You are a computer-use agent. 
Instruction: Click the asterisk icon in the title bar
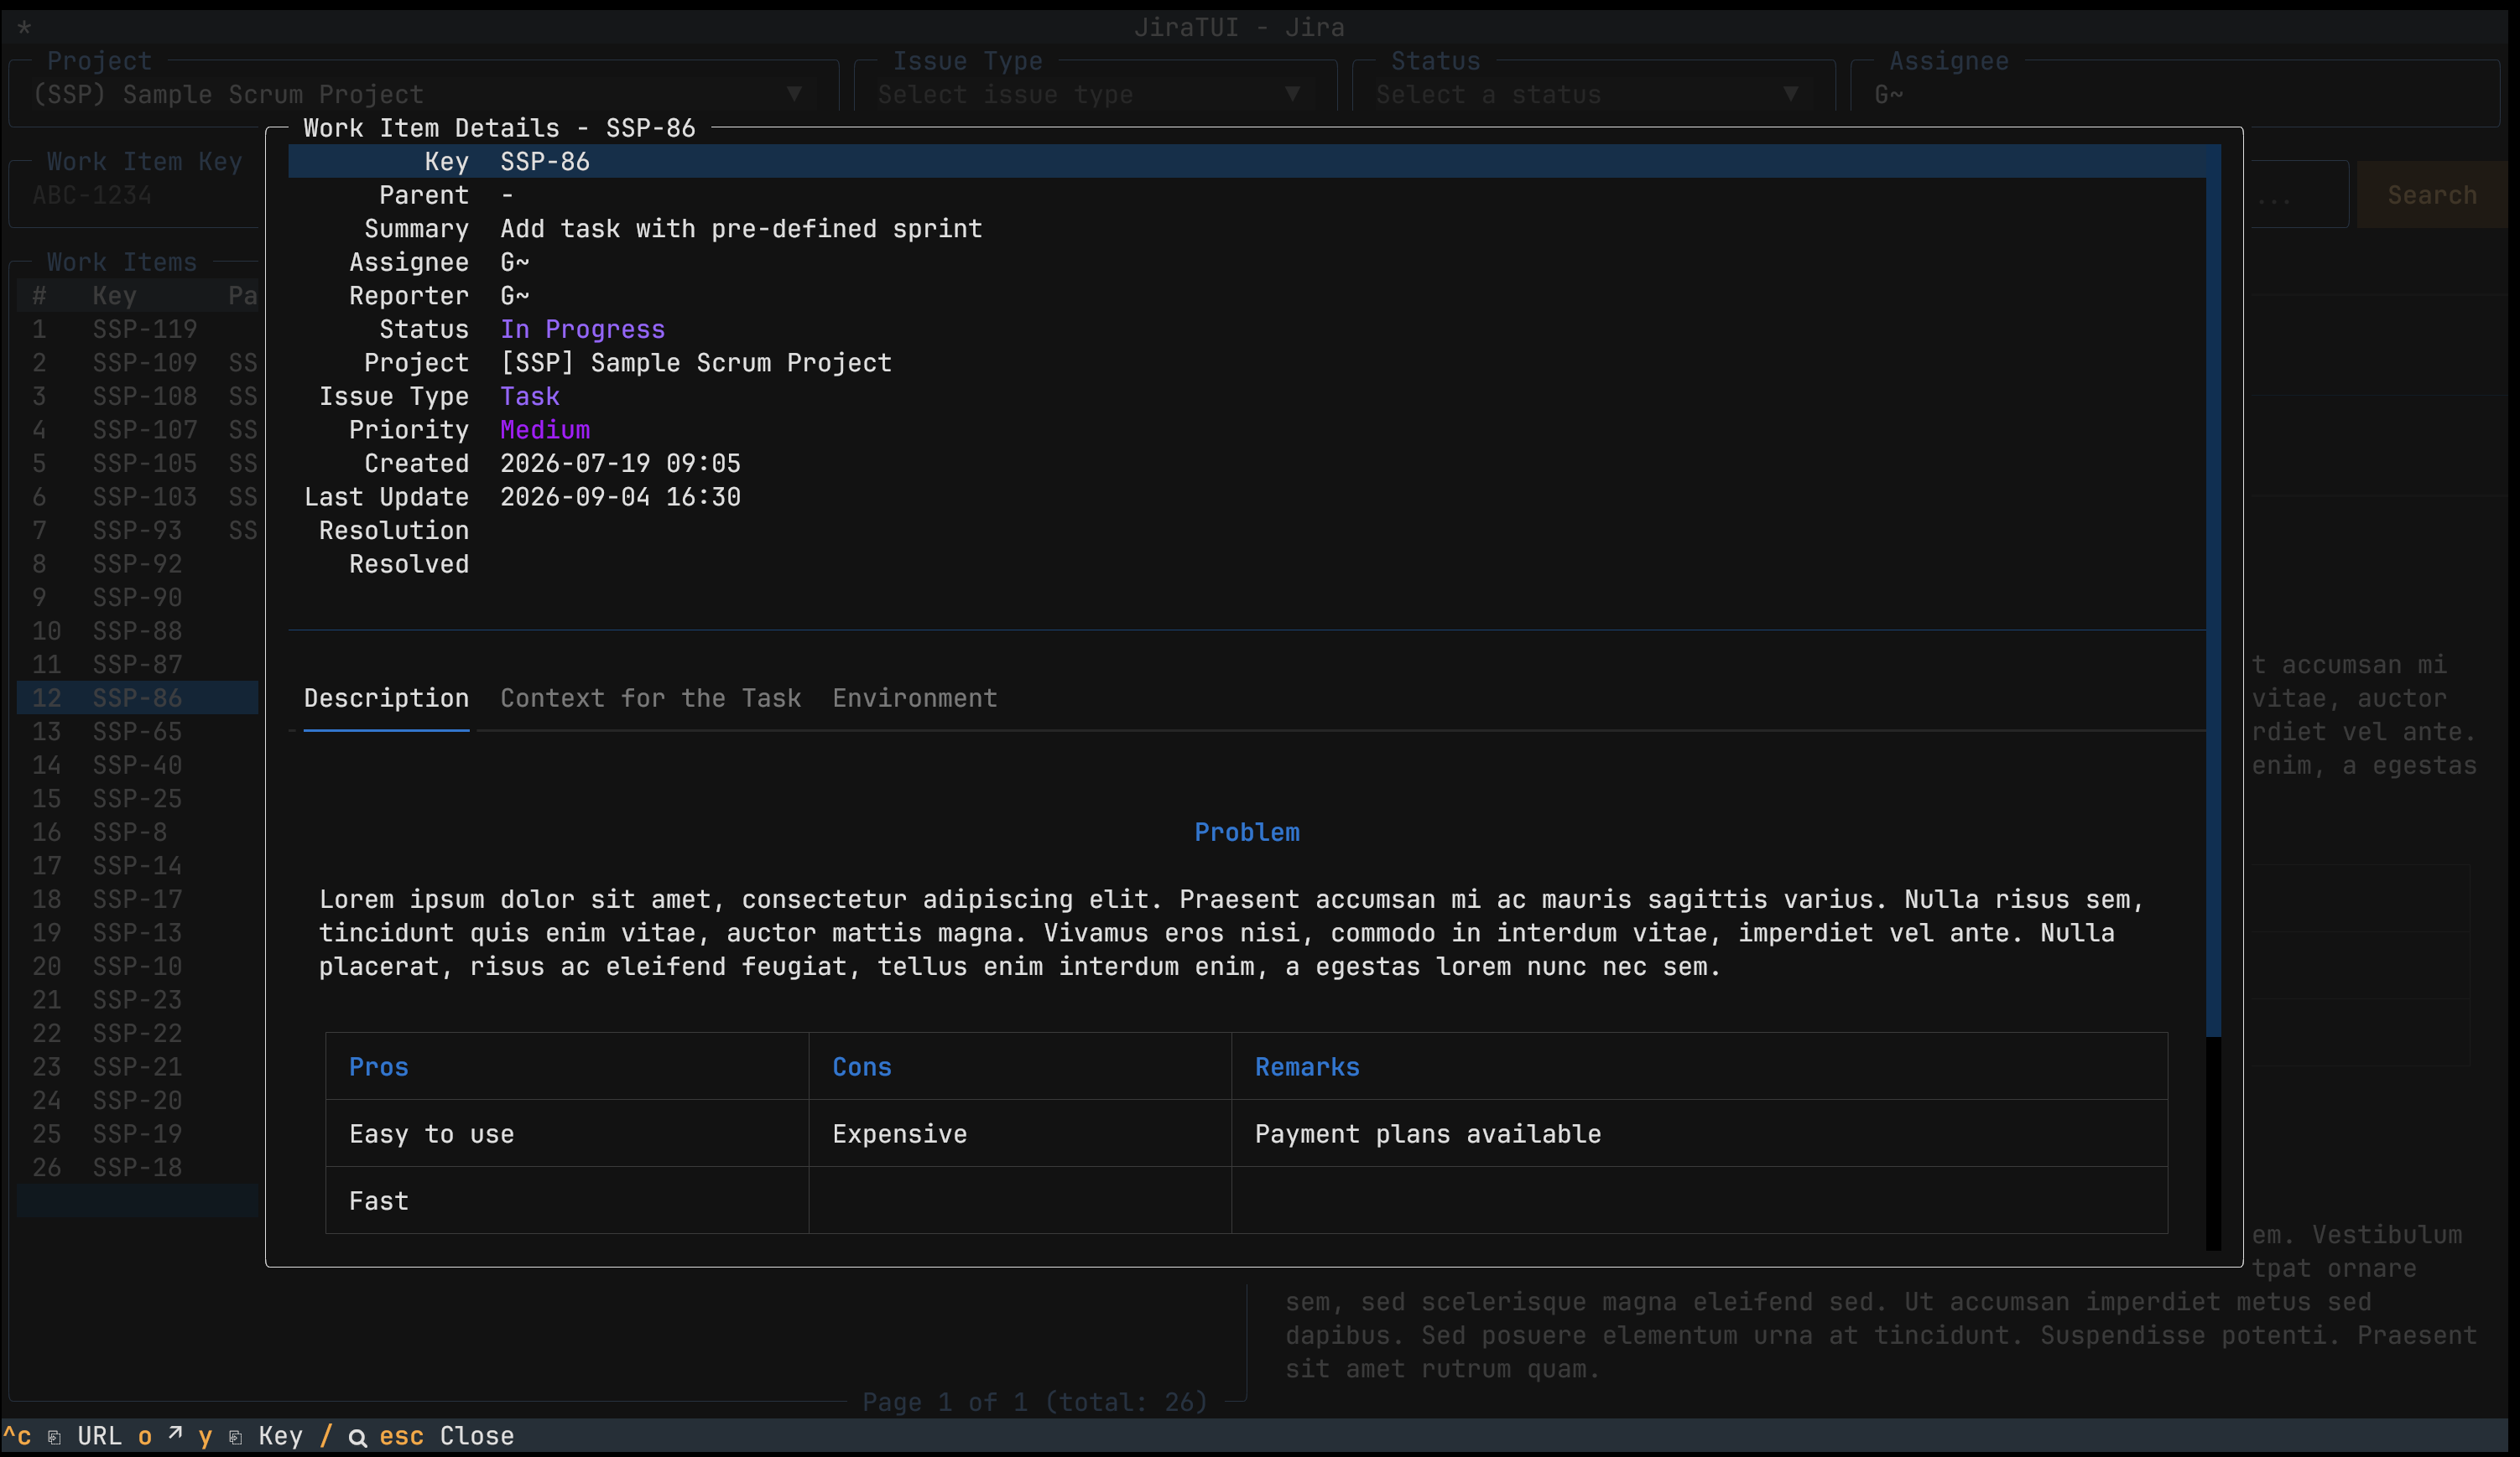(24, 28)
